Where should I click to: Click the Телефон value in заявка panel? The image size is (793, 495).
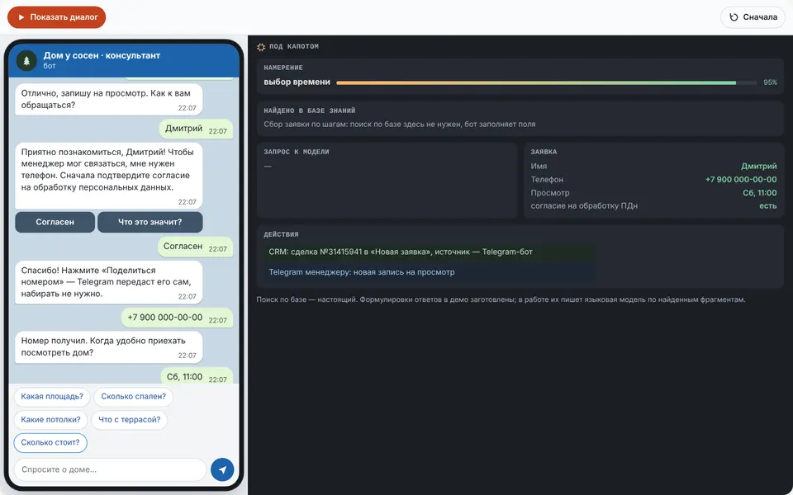click(741, 179)
